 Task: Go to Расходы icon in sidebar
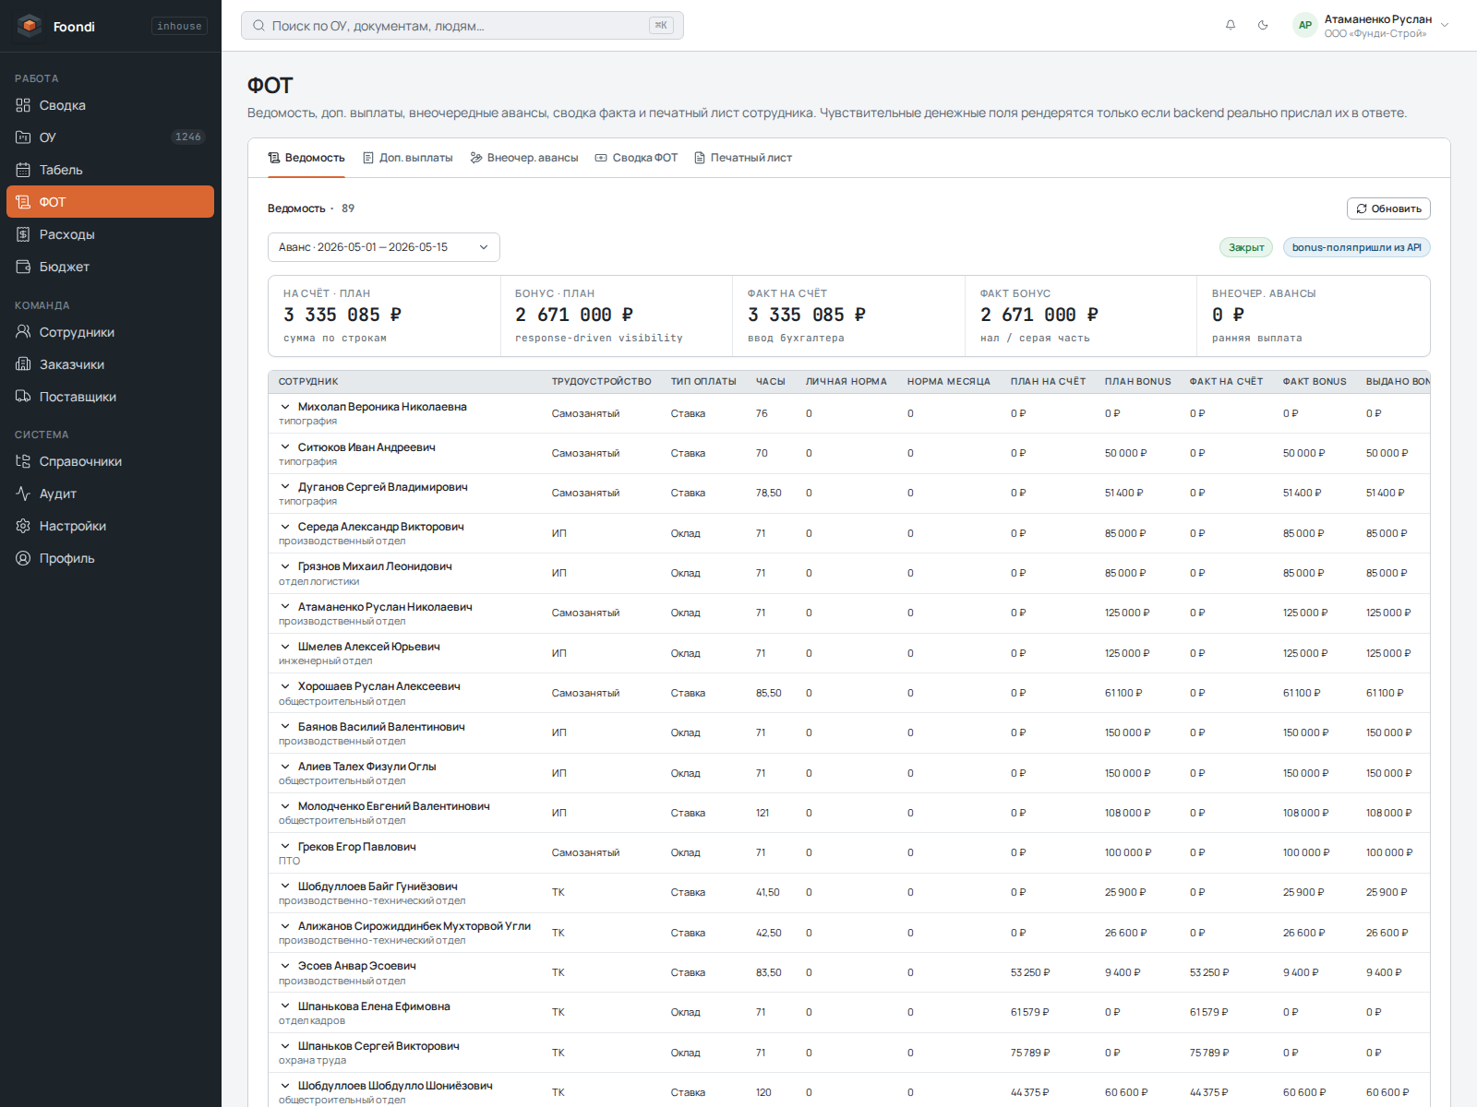23,234
